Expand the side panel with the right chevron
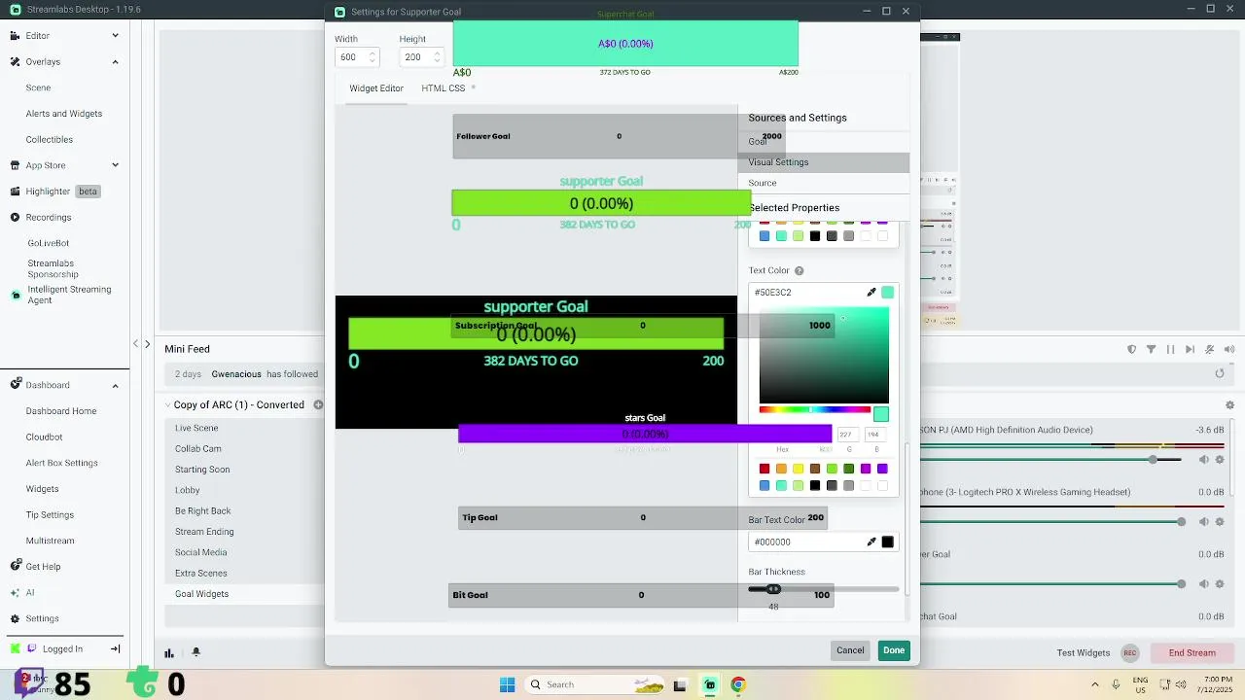 click(x=148, y=344)
